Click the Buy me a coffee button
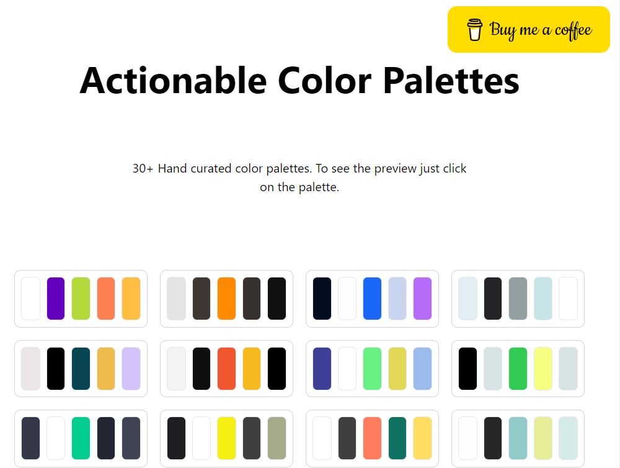The image size is (620, 468). coord(529,29)
